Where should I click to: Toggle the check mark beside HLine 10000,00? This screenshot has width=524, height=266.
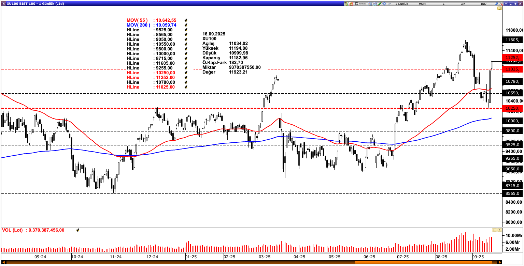[186, 54]
